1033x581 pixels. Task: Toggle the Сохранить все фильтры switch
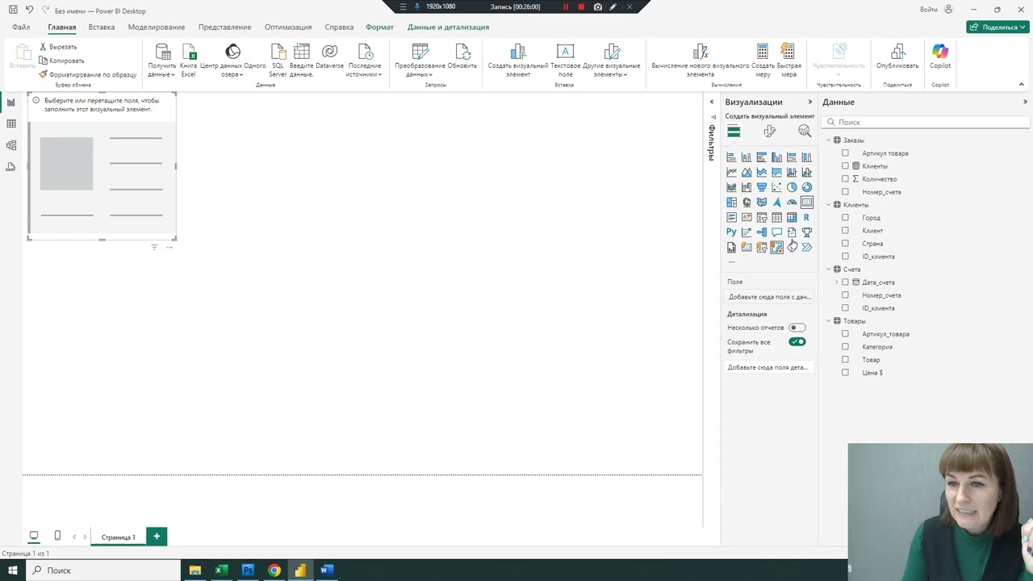click(797, 342)
